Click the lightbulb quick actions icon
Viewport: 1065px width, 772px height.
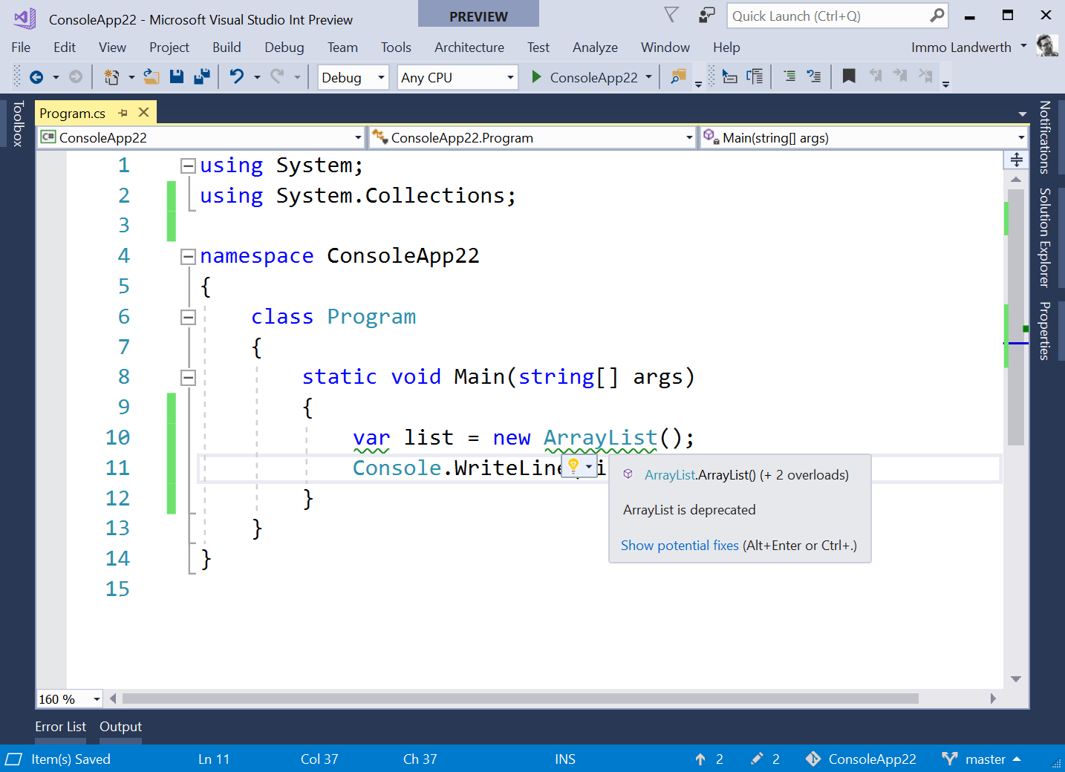point(573,466)
